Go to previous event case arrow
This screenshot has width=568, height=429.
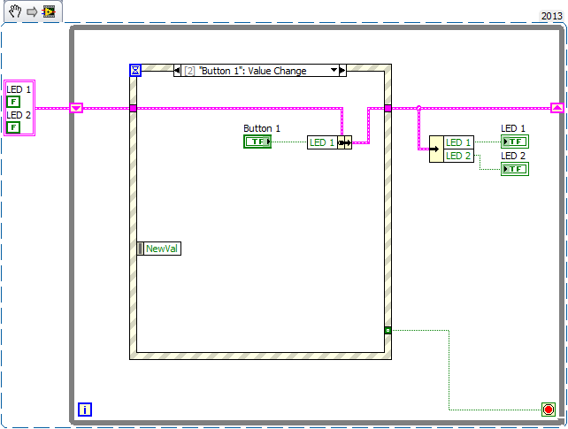coord(177,70)
